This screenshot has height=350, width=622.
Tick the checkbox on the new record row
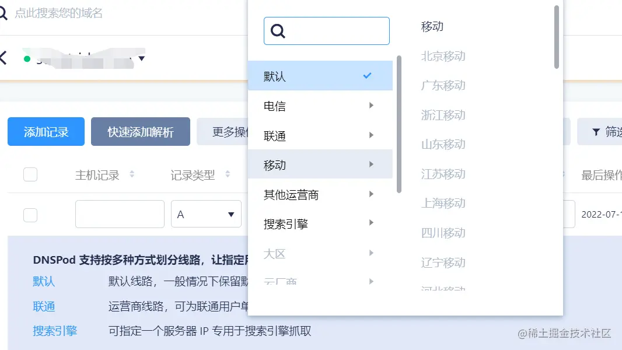(x=30, y=215)
